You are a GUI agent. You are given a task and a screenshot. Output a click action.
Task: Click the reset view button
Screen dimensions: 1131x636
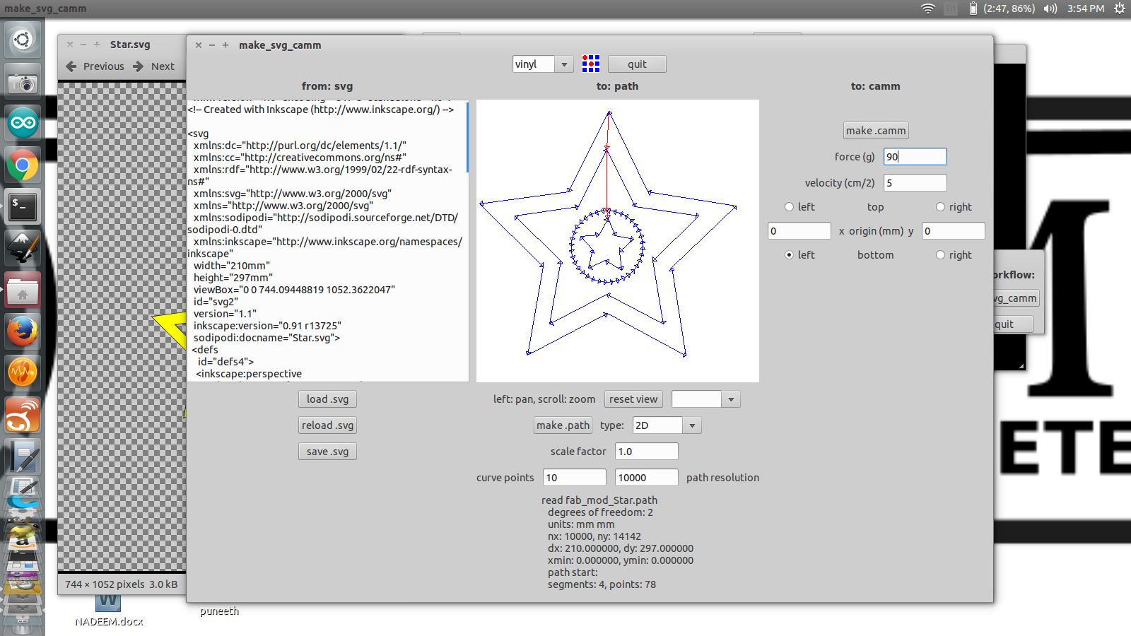coord(633,399)
